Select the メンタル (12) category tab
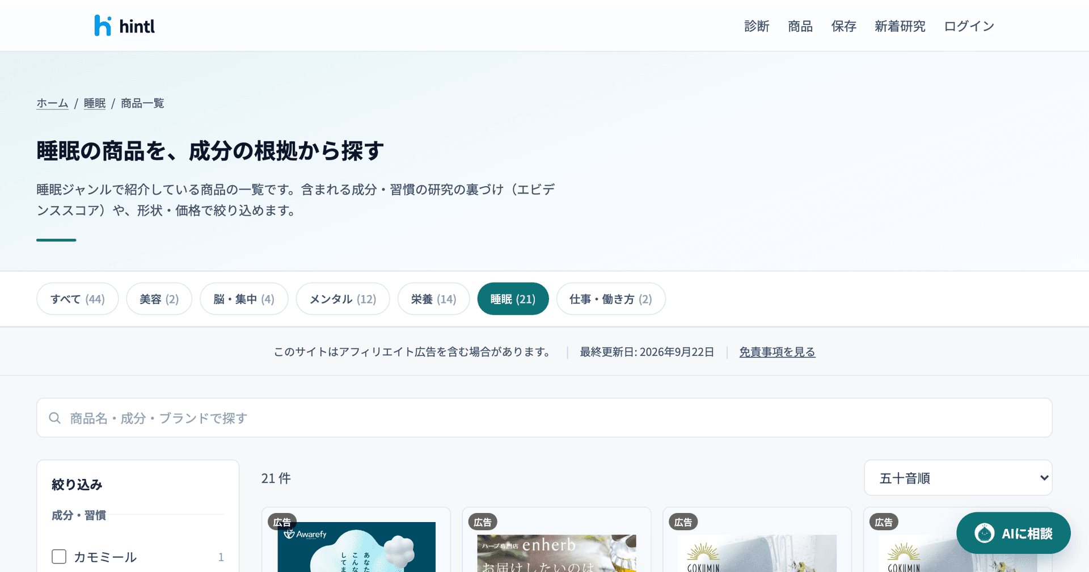 click(343, 299)
